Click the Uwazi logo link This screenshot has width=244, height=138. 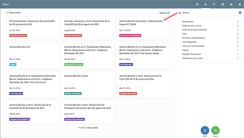(x=6, y=5)
